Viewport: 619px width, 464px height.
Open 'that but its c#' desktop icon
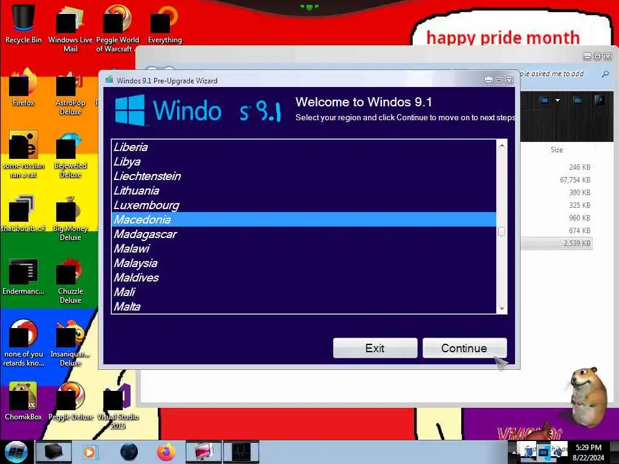(24, 213)
